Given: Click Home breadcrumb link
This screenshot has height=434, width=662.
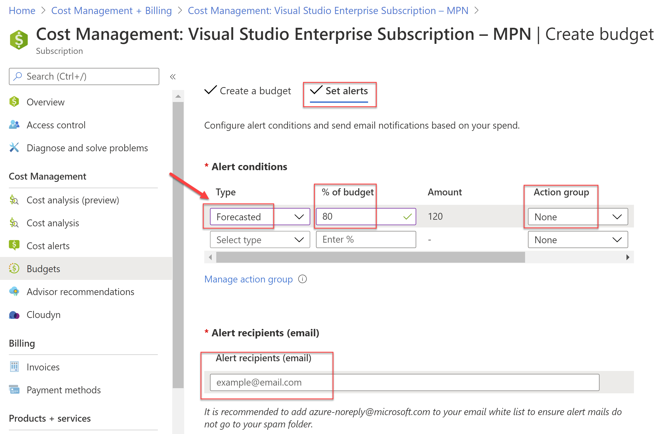Looking at the screenshot, I should (22, 11).
